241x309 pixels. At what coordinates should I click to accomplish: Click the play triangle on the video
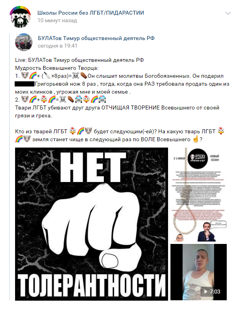tap(205, 292)
